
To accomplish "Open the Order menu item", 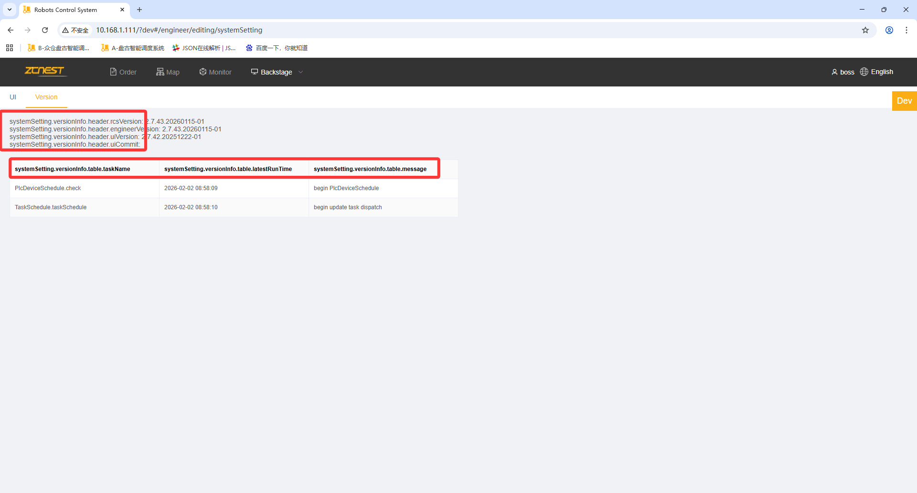I will (x=123, y=72).
